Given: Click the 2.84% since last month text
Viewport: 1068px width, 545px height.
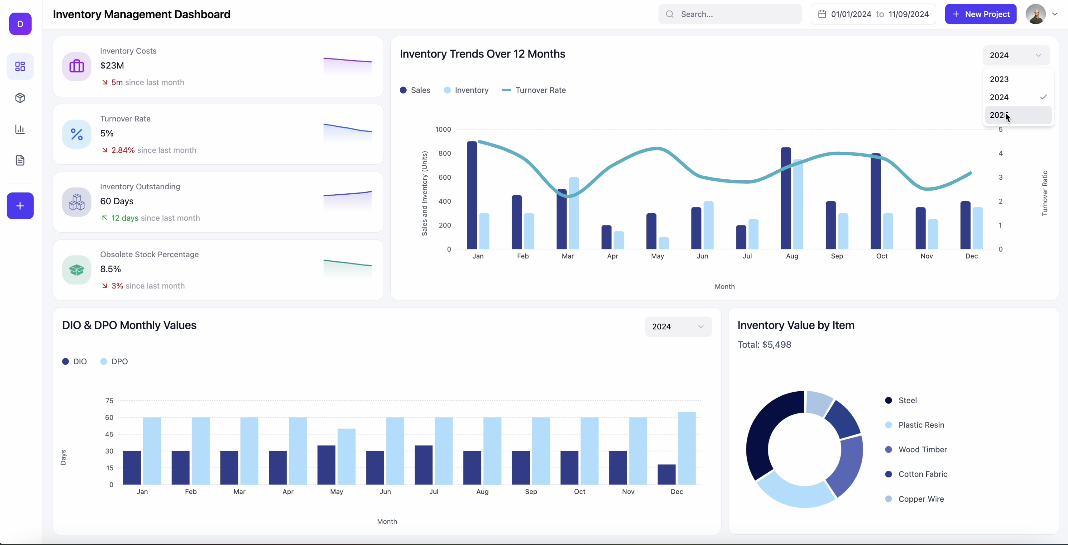Looking at the screenshot, I should pos(149,150).
